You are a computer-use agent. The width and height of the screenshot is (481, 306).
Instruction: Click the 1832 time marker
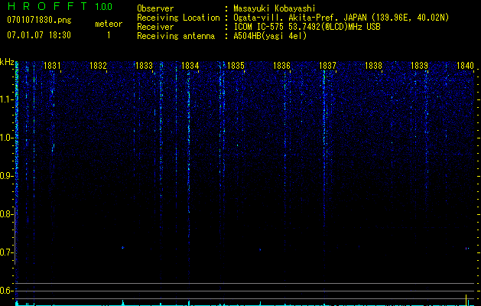click(x=98, y=66)
